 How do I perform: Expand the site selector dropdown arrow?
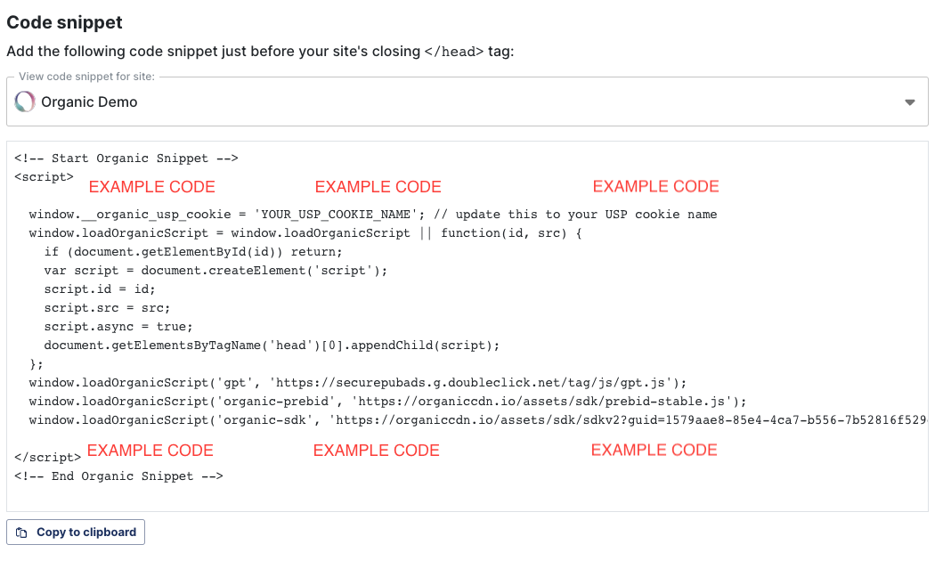point(910,102)
